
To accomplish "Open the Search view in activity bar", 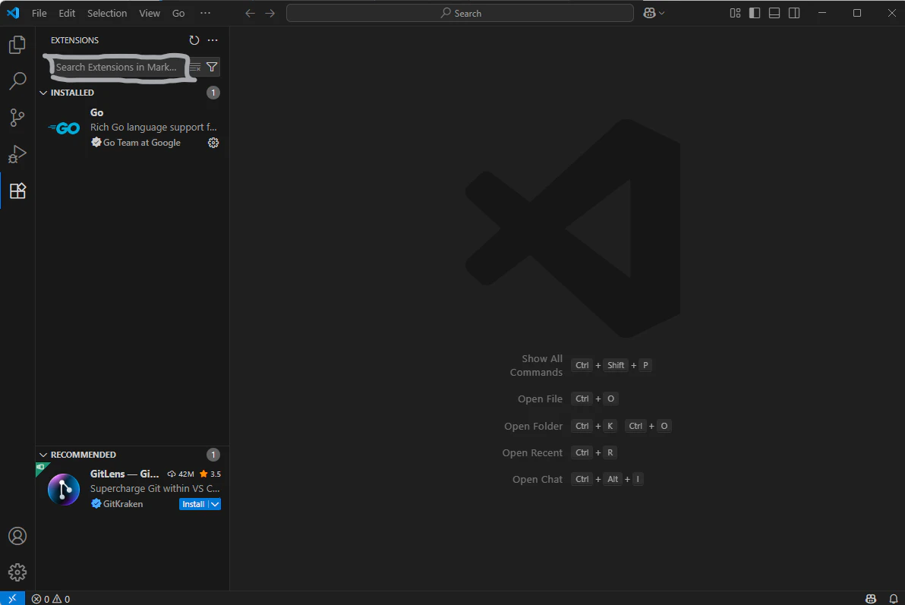I will coord(17,80).
